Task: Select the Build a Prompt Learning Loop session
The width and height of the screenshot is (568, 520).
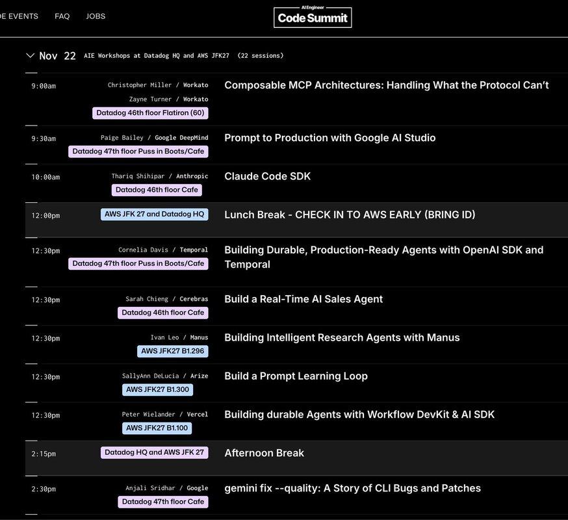Action: pos(296,376)
